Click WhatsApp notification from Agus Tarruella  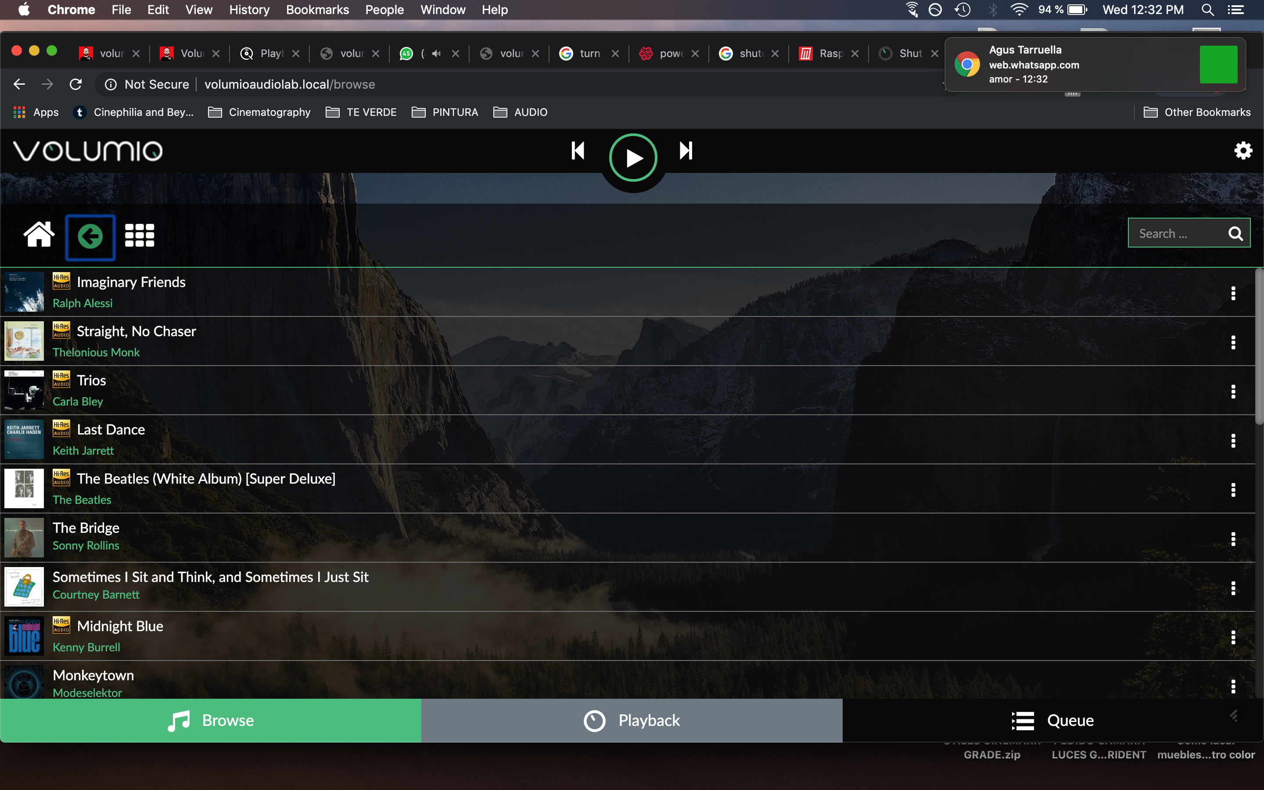[1092, 64]
